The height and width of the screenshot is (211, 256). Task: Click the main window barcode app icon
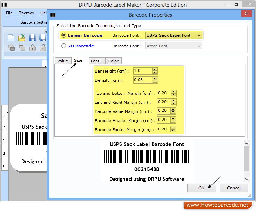[x=4, y=5]
